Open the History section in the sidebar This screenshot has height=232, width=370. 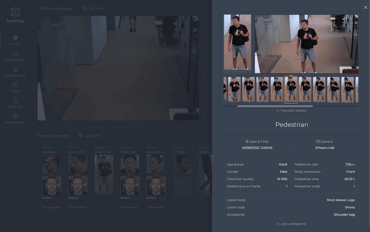pos(15,87)
